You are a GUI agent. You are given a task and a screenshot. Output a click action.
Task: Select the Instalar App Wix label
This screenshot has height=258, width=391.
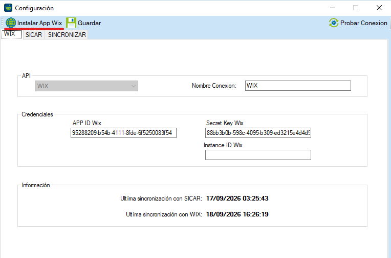[39, 23]
